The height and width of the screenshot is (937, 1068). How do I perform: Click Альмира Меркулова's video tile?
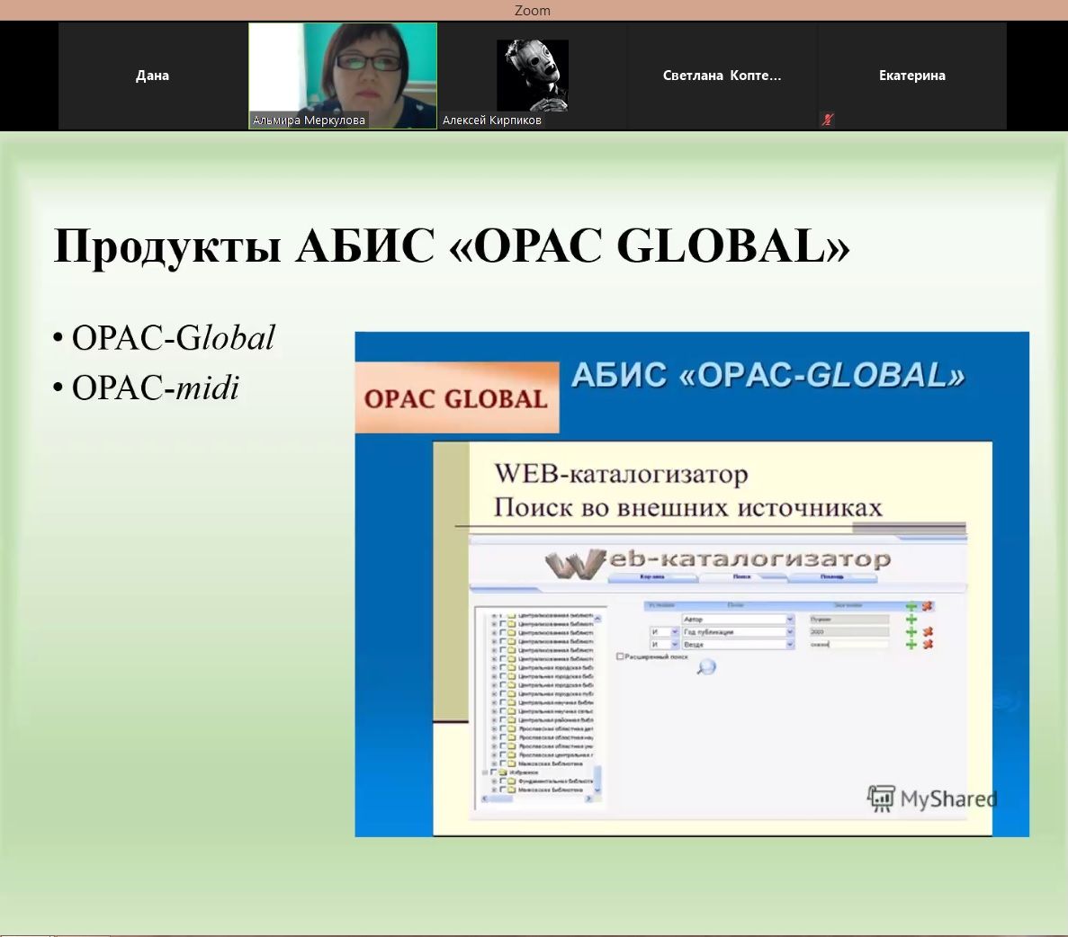[343, 76]
